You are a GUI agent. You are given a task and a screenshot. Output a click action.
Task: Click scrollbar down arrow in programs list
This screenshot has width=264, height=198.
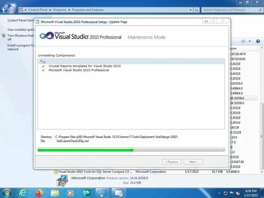pos(262,172)
